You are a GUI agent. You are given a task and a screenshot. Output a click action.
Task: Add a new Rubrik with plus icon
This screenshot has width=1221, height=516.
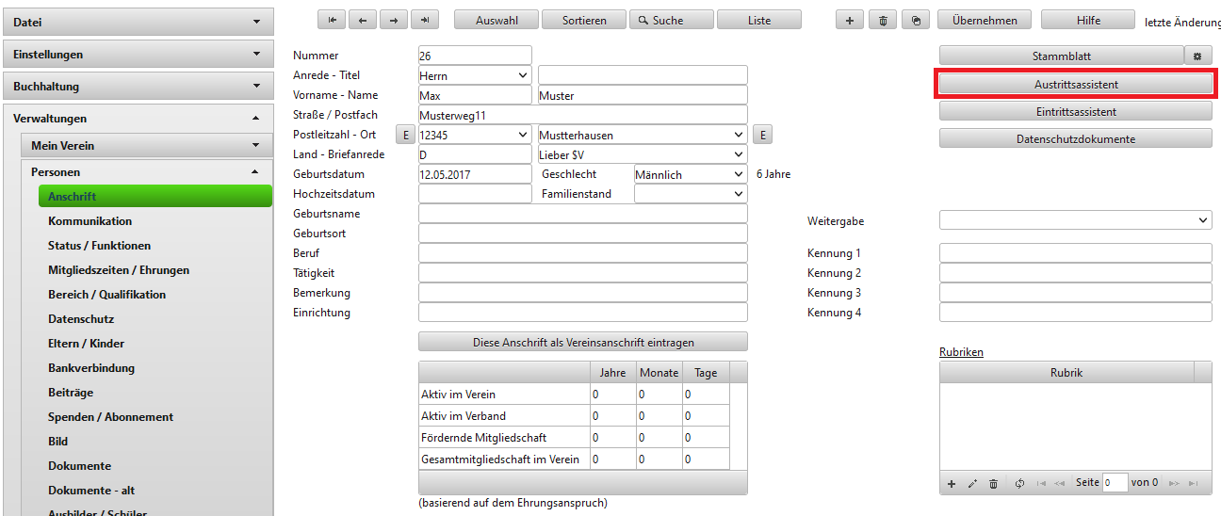[952, 483]
